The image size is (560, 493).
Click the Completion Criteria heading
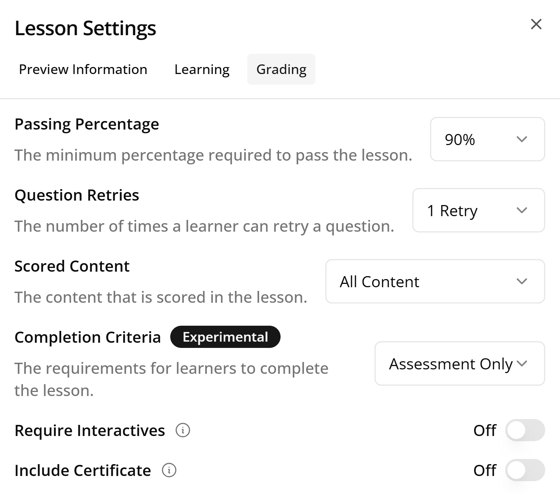click(x=88, y=338)
